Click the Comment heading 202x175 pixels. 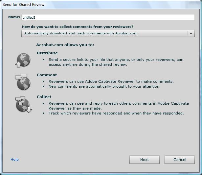tap(47, 75)
